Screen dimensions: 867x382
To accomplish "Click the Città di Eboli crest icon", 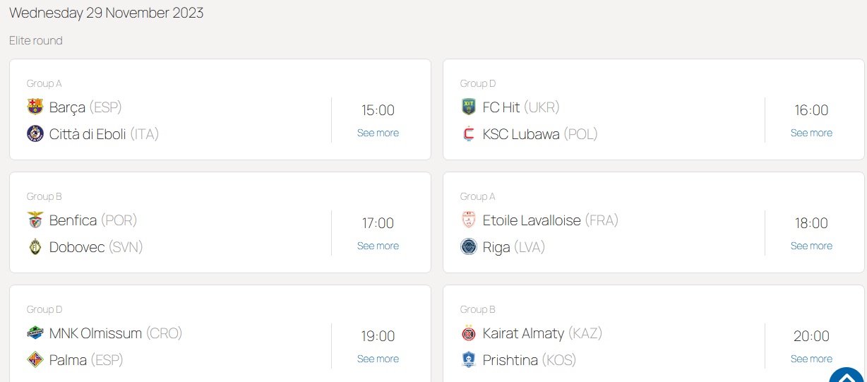I will [35, 133].
